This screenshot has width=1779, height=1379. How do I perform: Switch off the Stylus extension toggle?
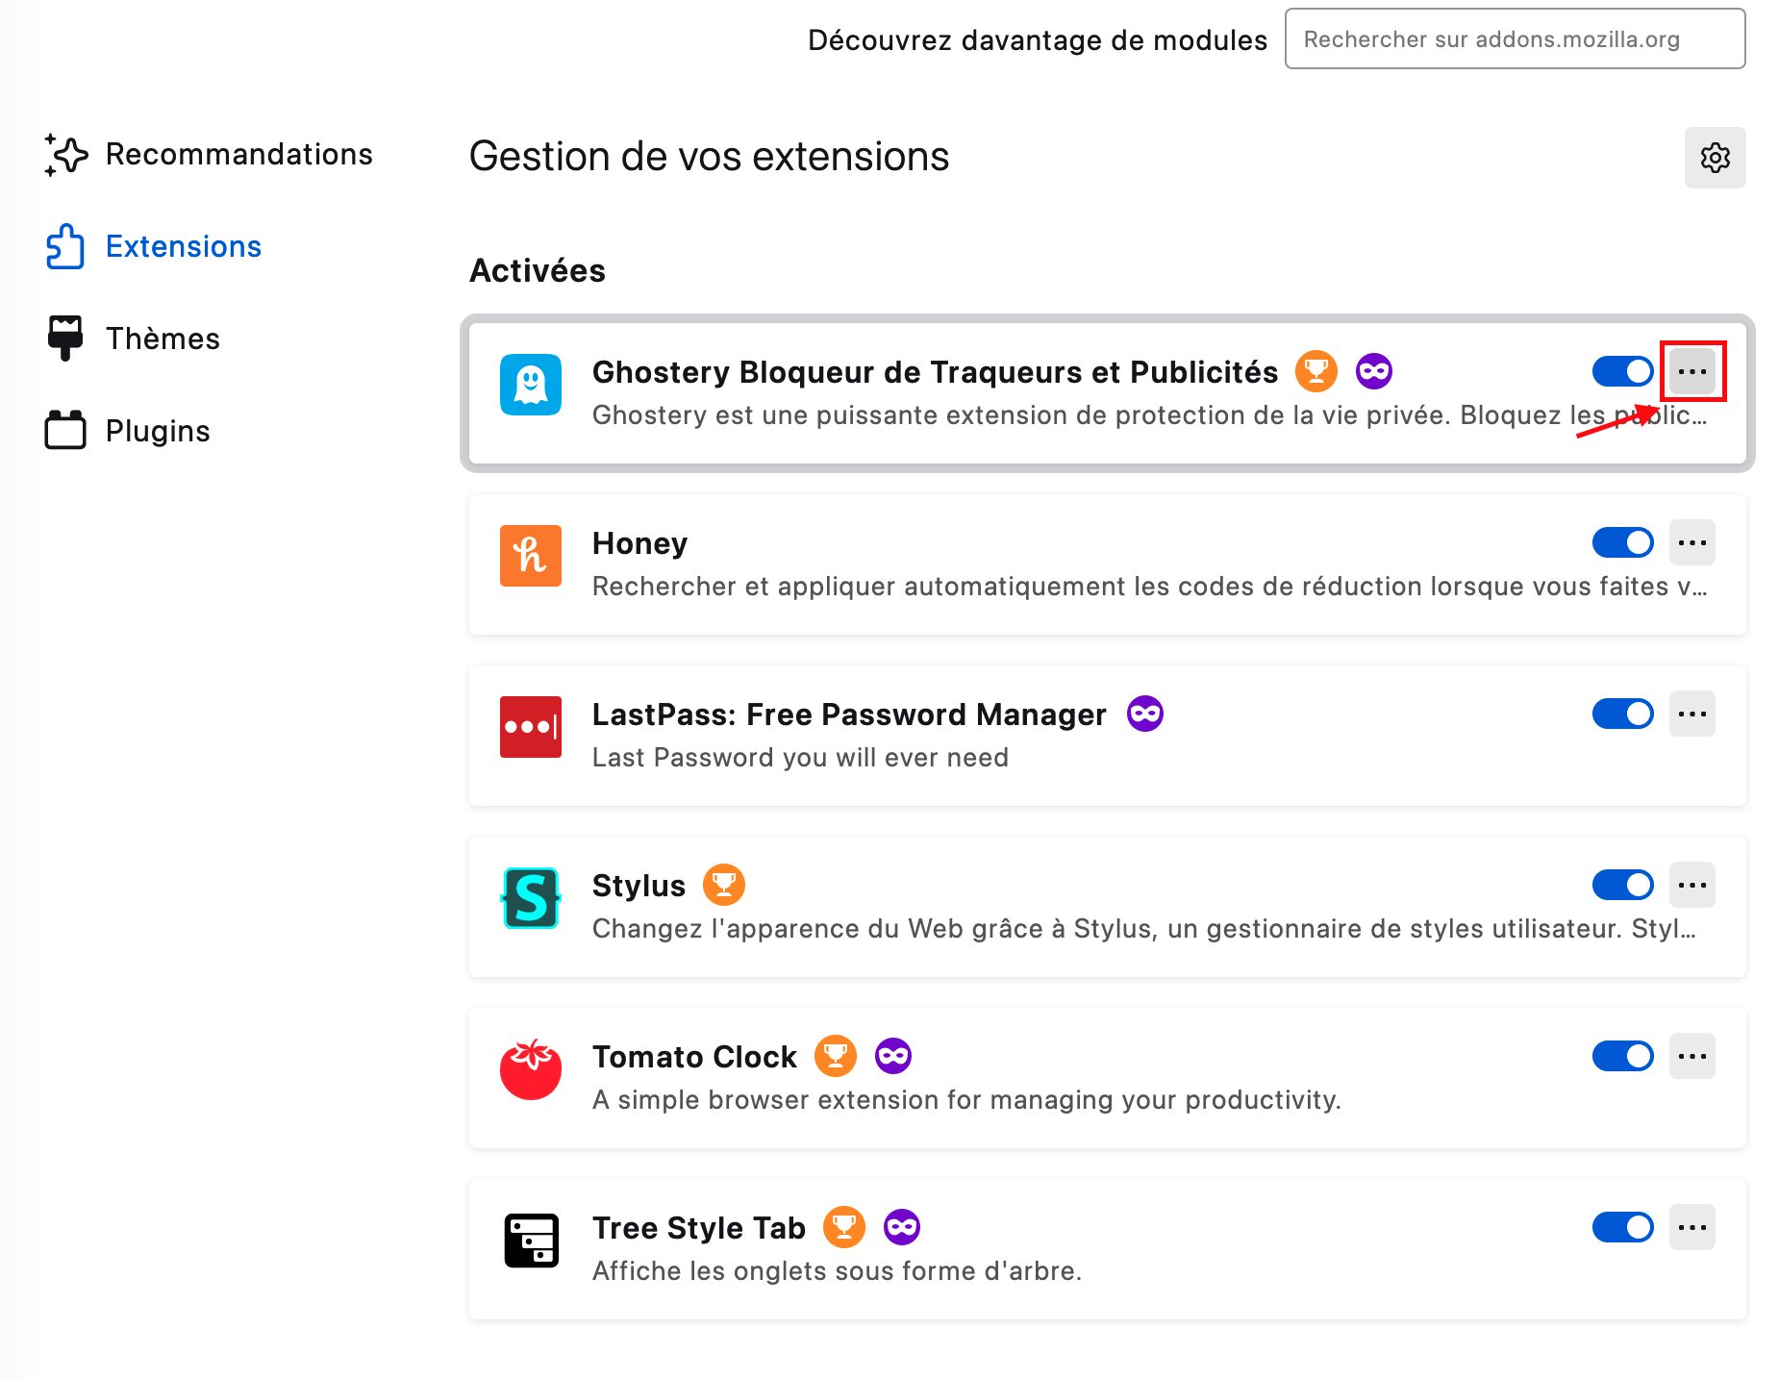coord(1623,885)
